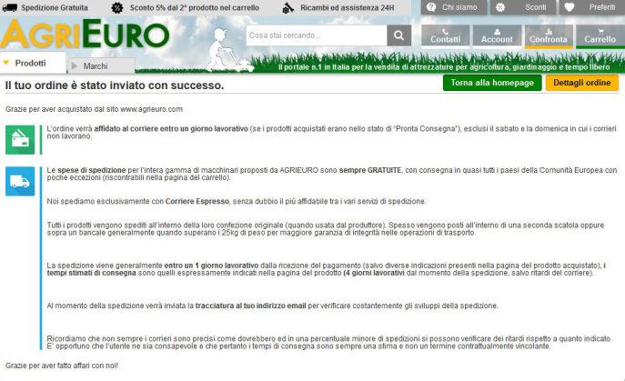This screenshot has height=381, width=625.
Task: Click the AgriEuro logo
Action: (86, 35)
